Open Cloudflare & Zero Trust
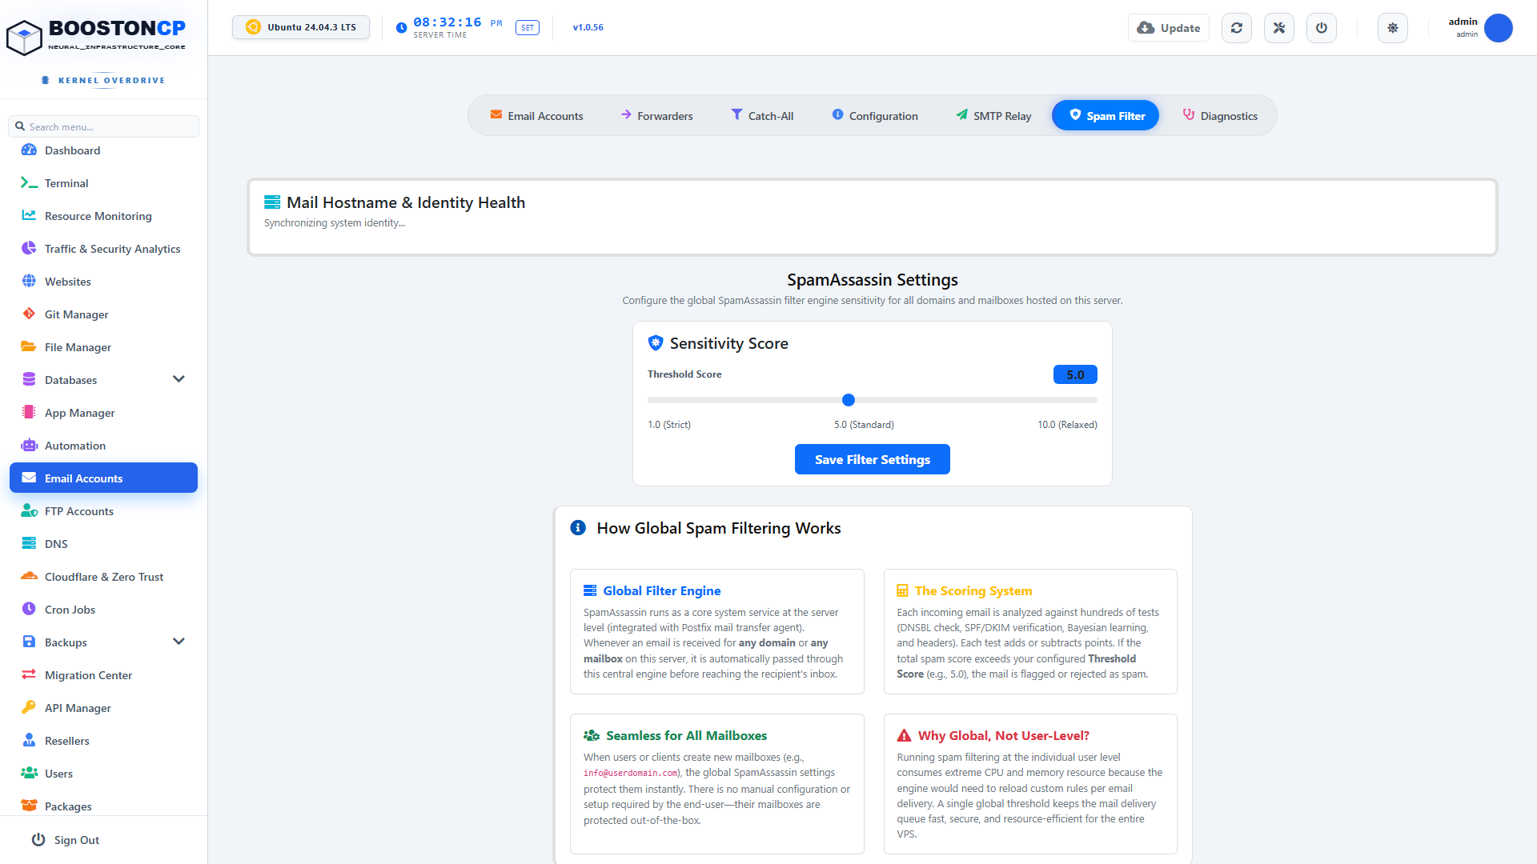 103,577
